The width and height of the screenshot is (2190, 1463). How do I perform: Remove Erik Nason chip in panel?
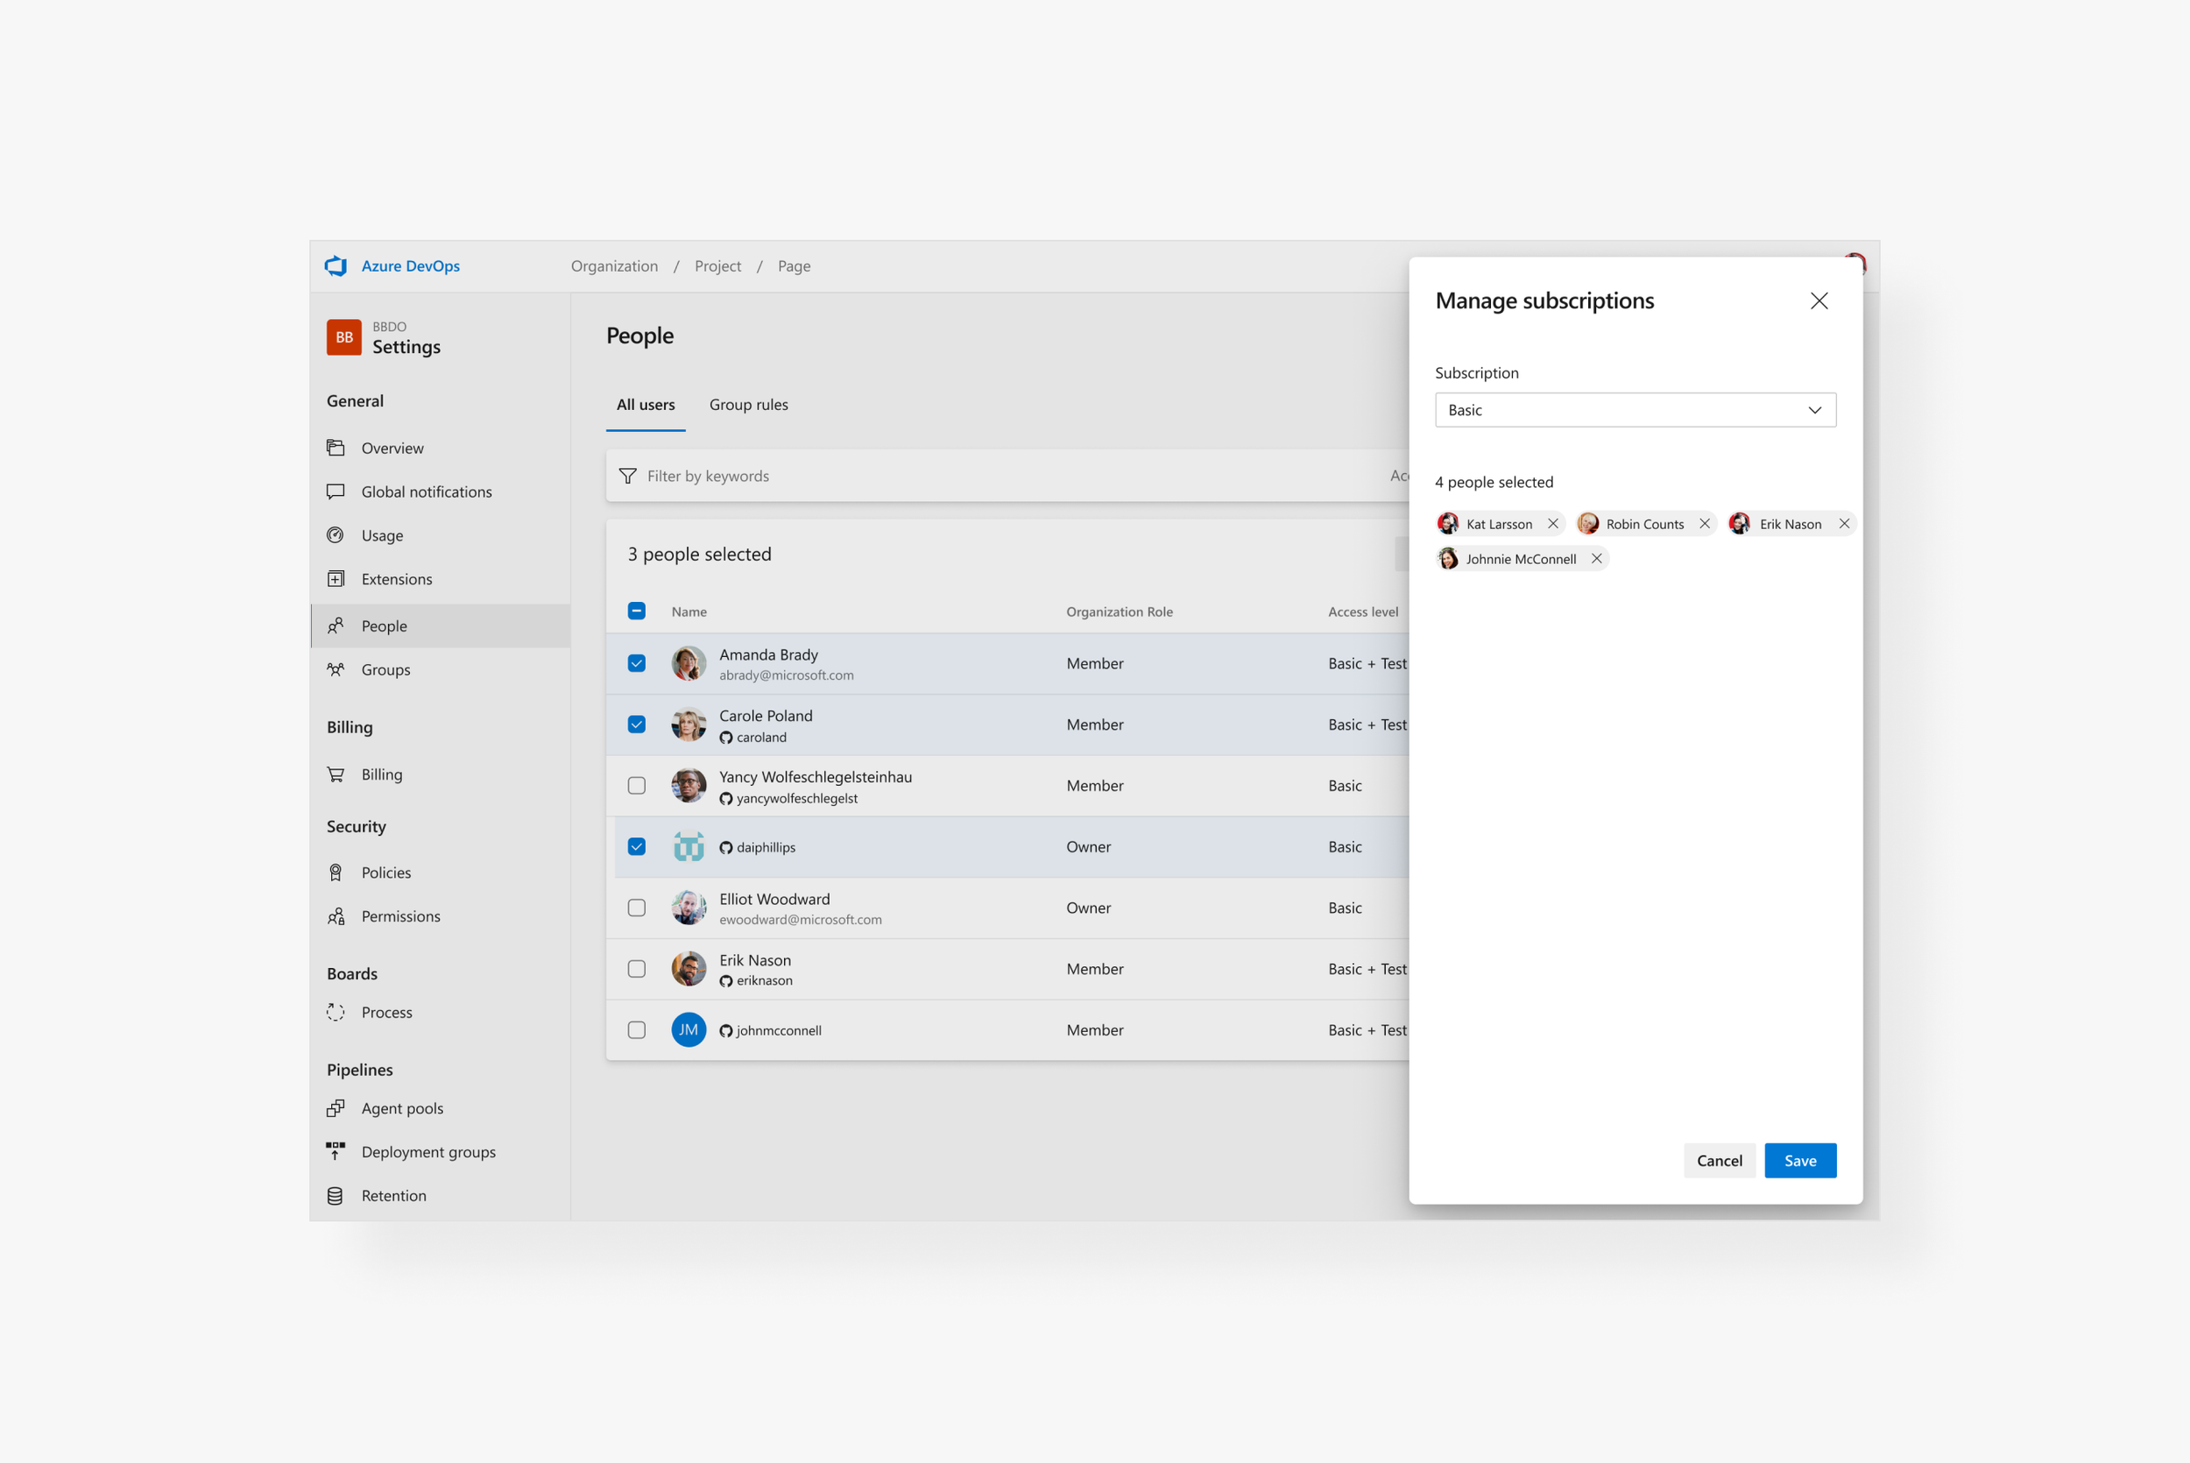coord(1844,523)
